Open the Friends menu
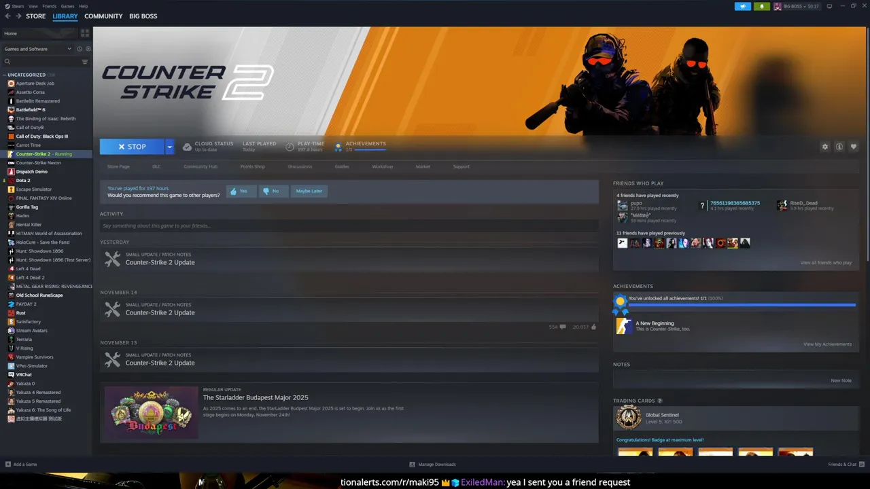The height and width of the screenshot is (489, 870). [49, 6]
